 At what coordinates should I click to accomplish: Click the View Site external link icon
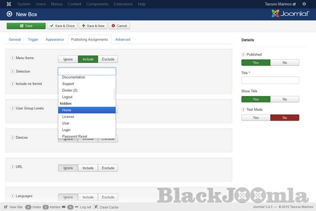6,207
